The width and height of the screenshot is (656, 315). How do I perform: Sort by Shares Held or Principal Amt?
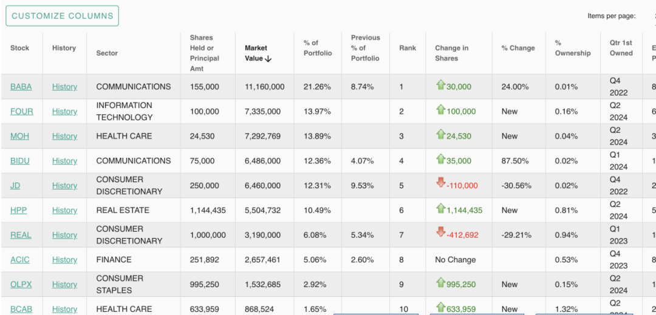point(205,53)
